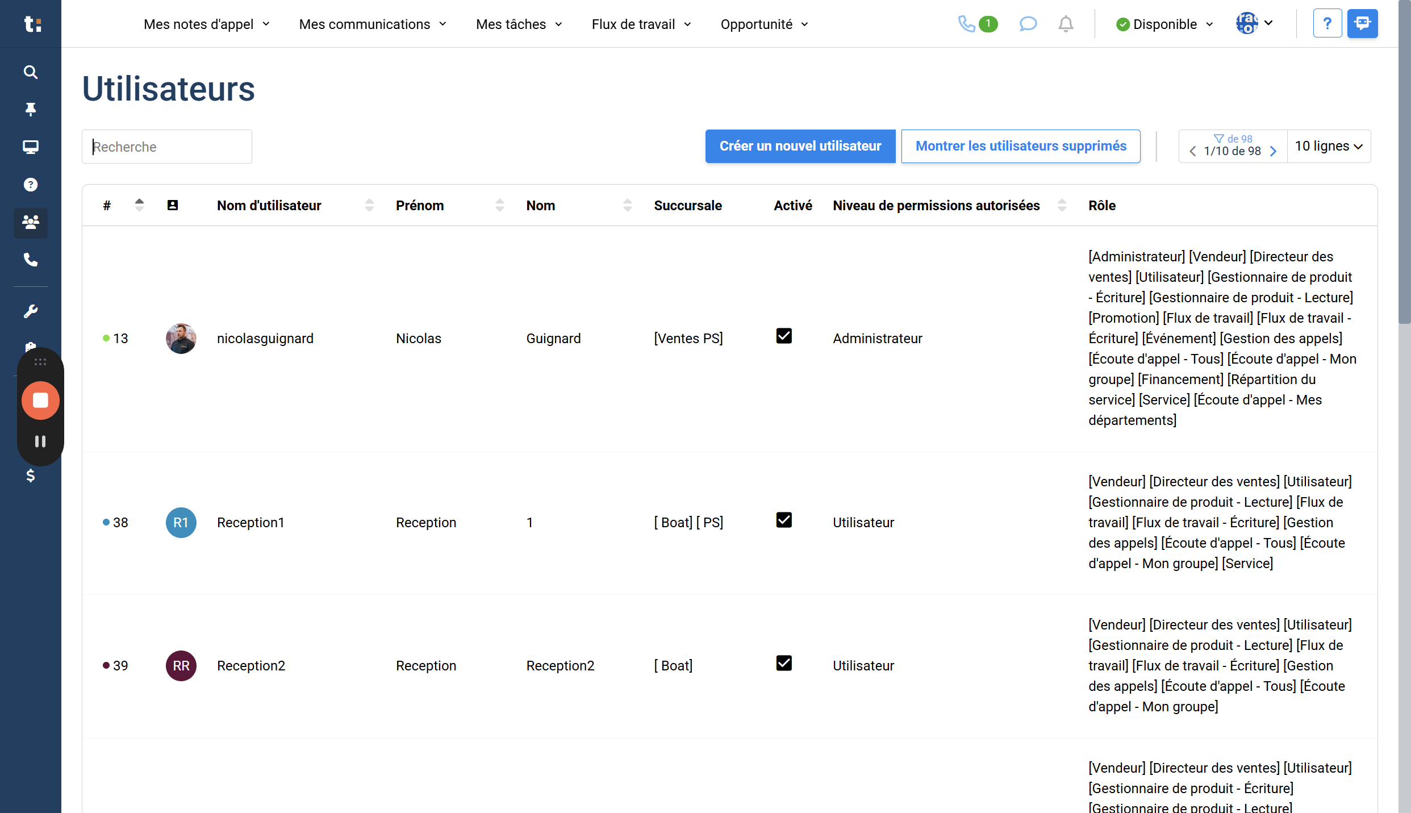This screenshot has height=813, width=1411.
Task: Open the users group sidebar icon
Action: pyautogui.click(x=31, y=222)
